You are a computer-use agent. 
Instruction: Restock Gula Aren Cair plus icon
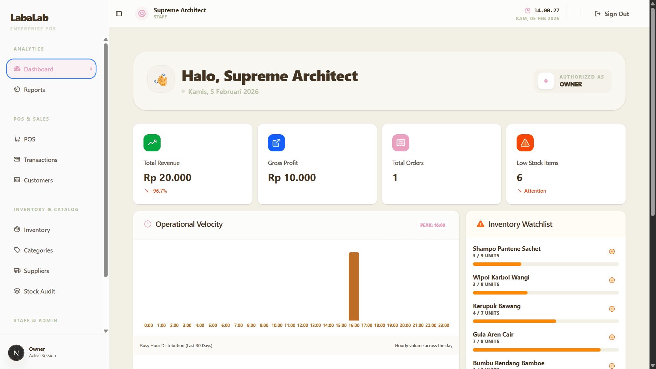[x=612, y=337]
